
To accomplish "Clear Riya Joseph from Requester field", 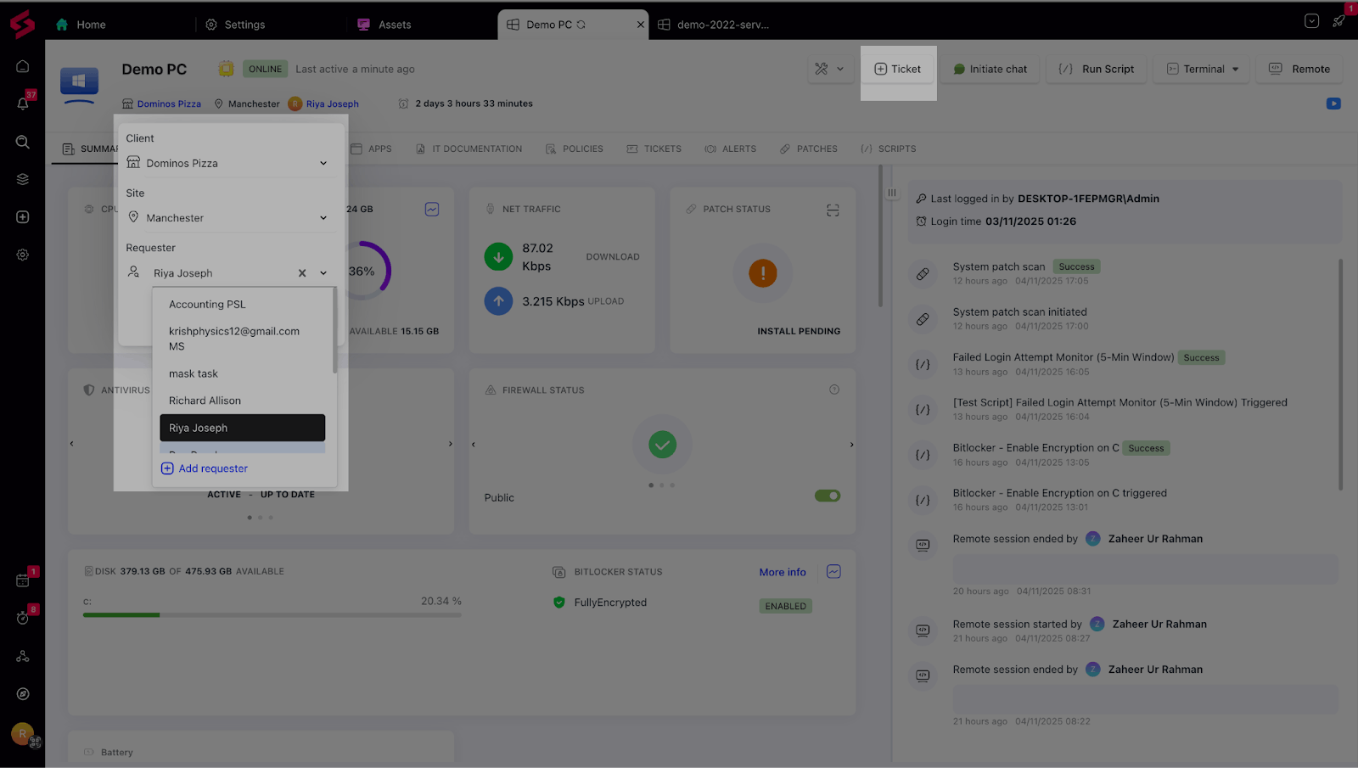I will pos(302,273).
